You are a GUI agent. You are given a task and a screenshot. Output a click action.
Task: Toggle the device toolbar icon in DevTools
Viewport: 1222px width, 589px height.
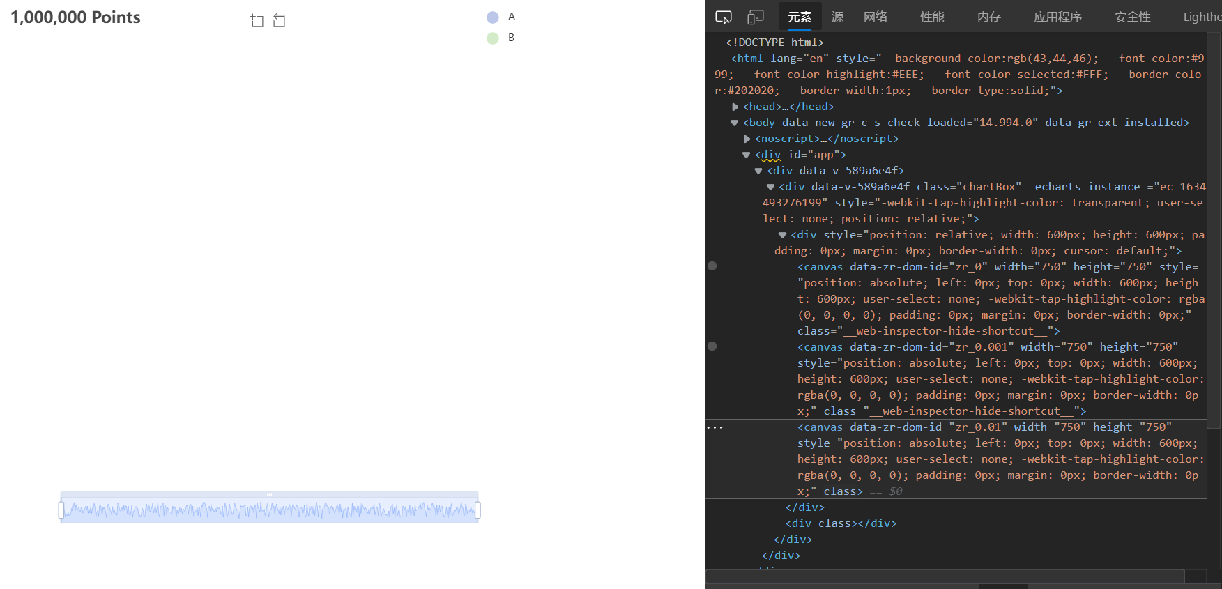tap(756, 17)
